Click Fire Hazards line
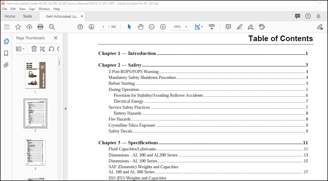The image size is (328, 181). (208, 119)
